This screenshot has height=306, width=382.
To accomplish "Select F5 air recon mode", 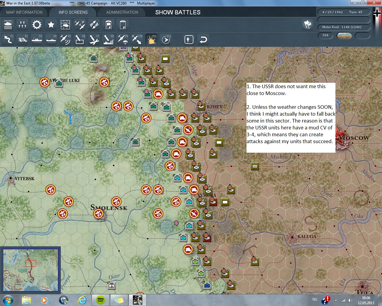I will coord(65,39).
